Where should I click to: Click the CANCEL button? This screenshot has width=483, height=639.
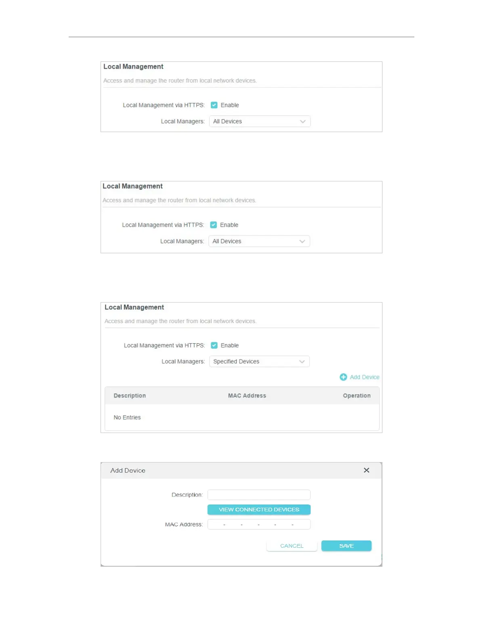click(292, 546)
